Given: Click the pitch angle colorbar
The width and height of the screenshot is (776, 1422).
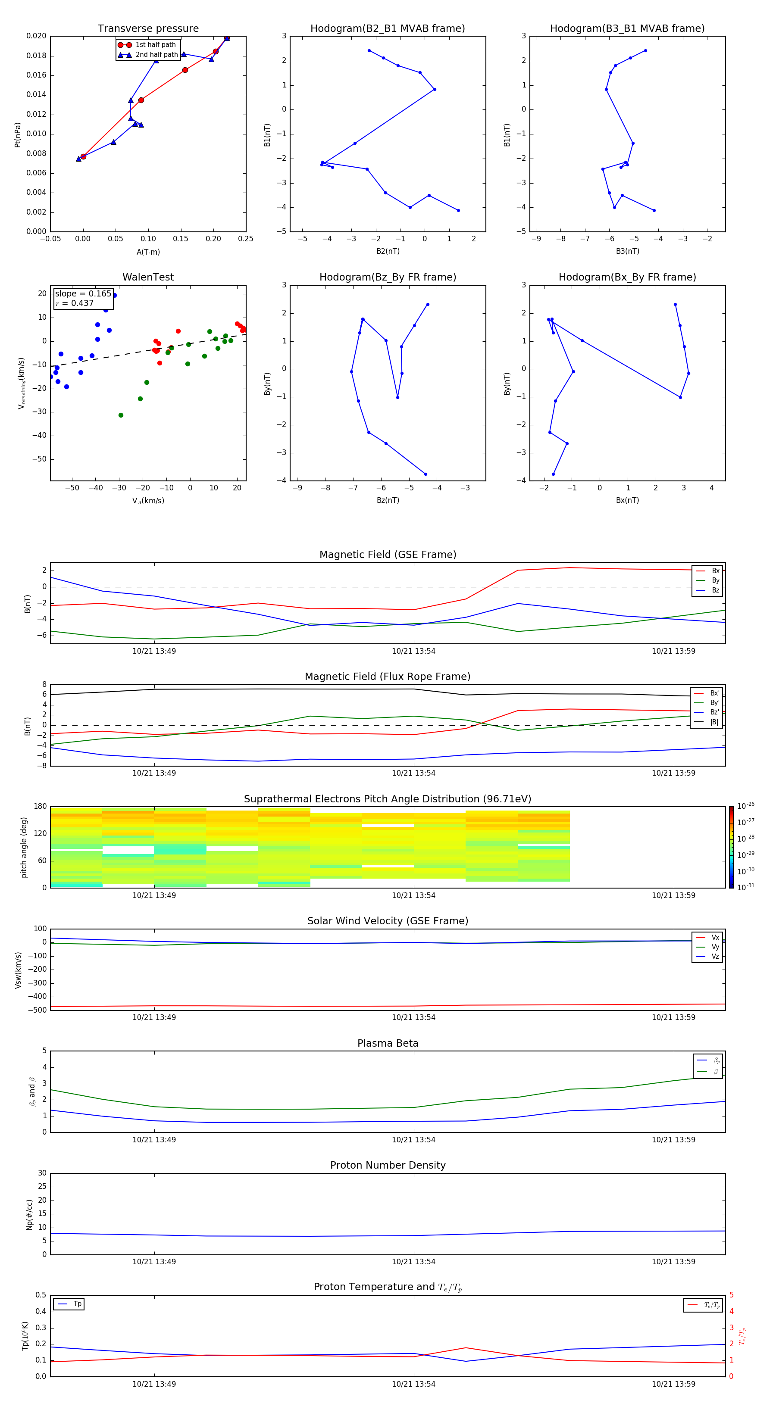Looking at the screenshot, I should tap(731, 847).
